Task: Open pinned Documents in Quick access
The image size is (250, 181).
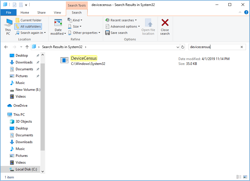Action: point(24,69)
